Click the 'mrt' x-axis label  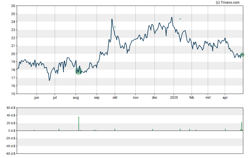(208, 98)
